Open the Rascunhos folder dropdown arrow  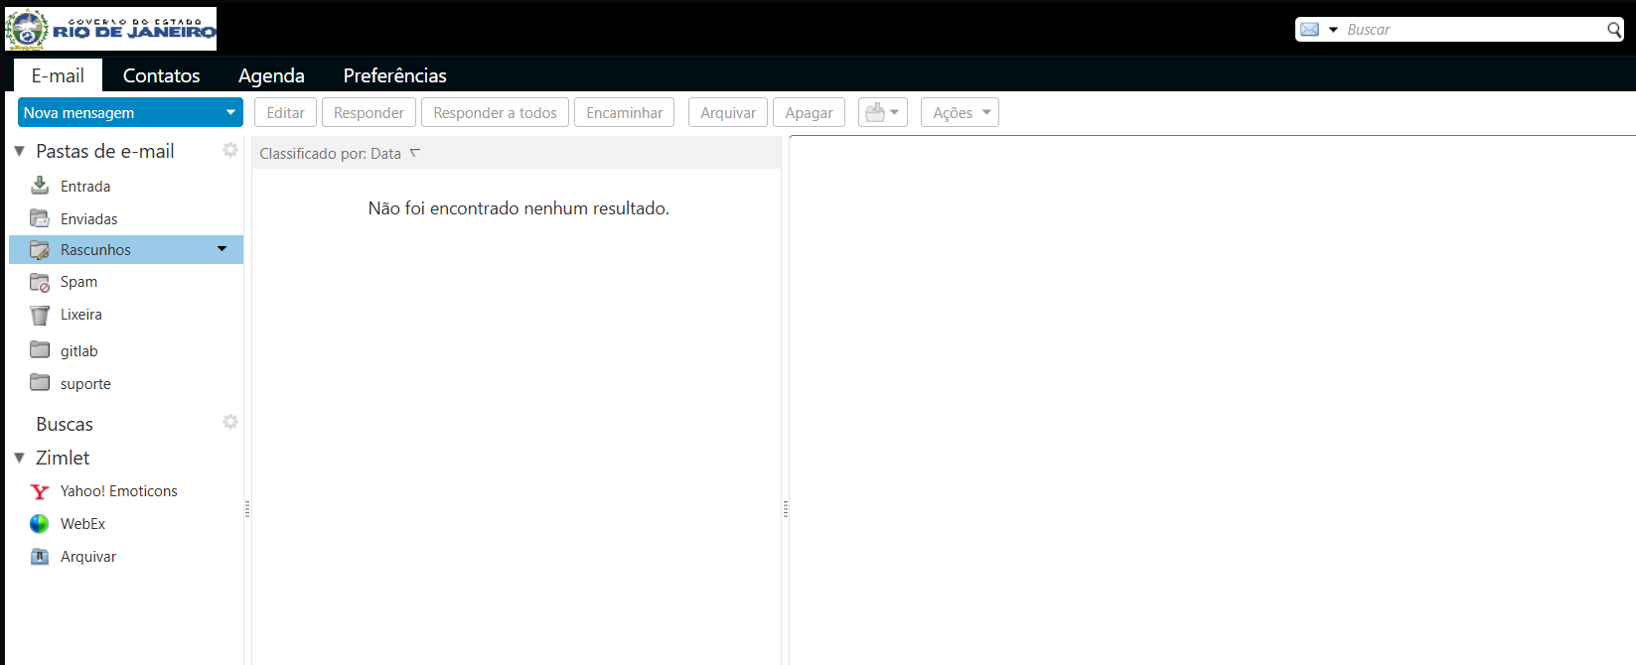[x=223, y=249]
